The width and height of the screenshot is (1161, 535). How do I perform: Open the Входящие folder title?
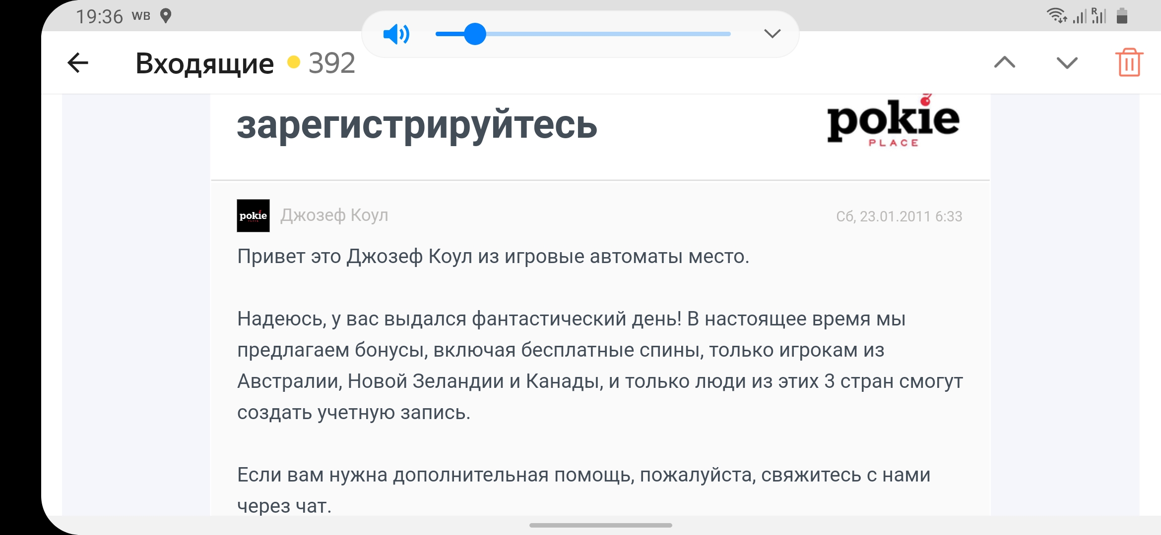[x=204, y=63]
